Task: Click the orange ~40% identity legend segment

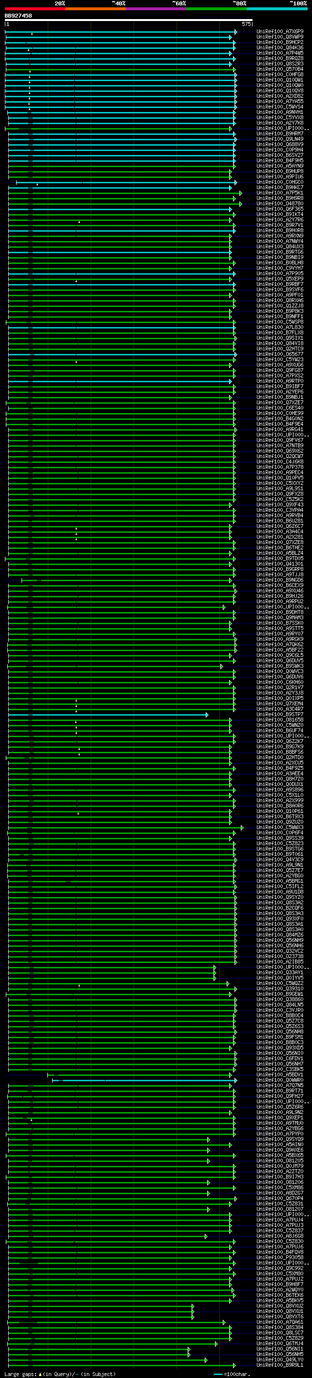Action: pyautogui.click(x=96, y=9)
